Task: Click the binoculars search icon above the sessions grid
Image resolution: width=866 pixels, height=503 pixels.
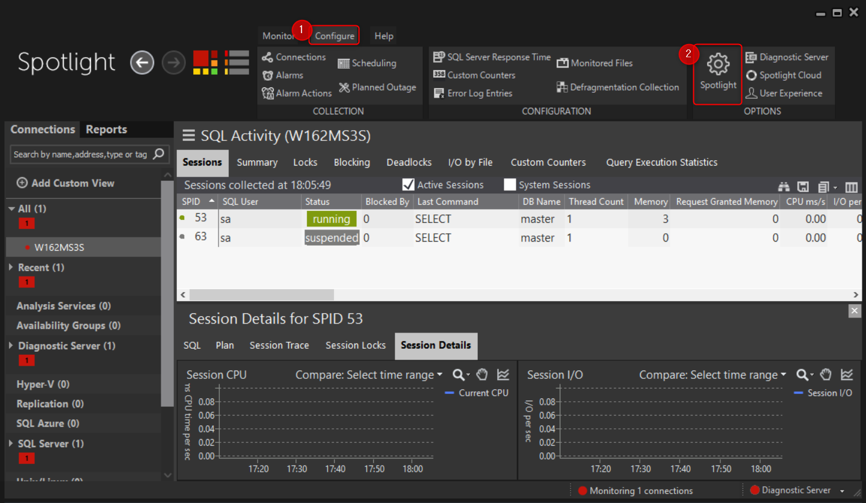Action: click(784, 187)
